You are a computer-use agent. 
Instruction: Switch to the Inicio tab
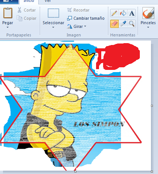(29, 1)
